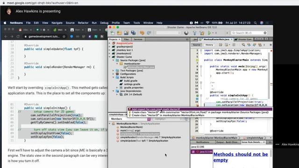Click the simpleInitApp breadcrumb item
Screen dimensions: 299x168
point(254,138)
